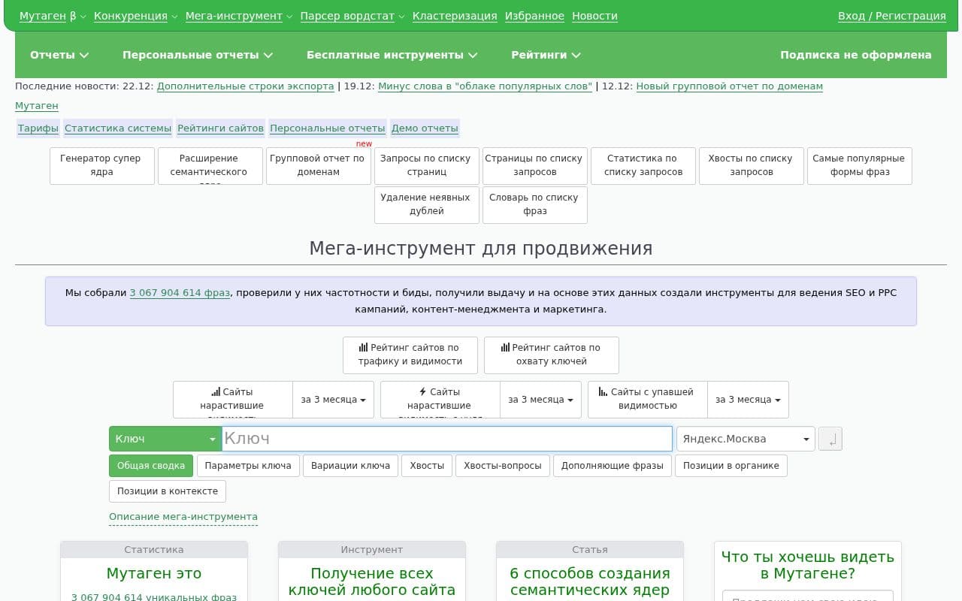This screenshot has height=601, width=962.
Task: Open Сайты с упавшей видимостью report
Action: point(647,400)
